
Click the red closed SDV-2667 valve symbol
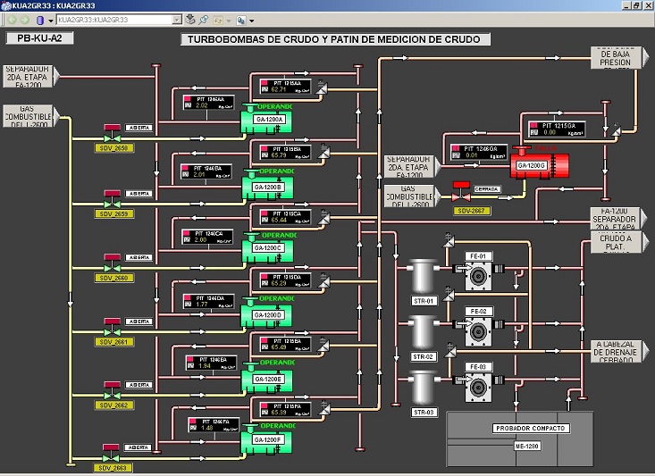coord(462,192)
